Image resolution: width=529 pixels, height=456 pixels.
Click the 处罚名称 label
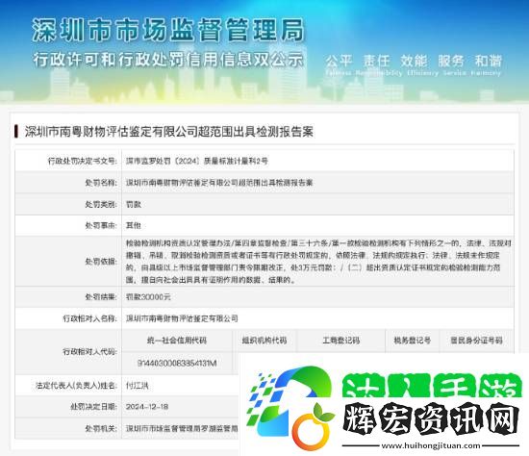pyautogui.click(x=101, y=183)
